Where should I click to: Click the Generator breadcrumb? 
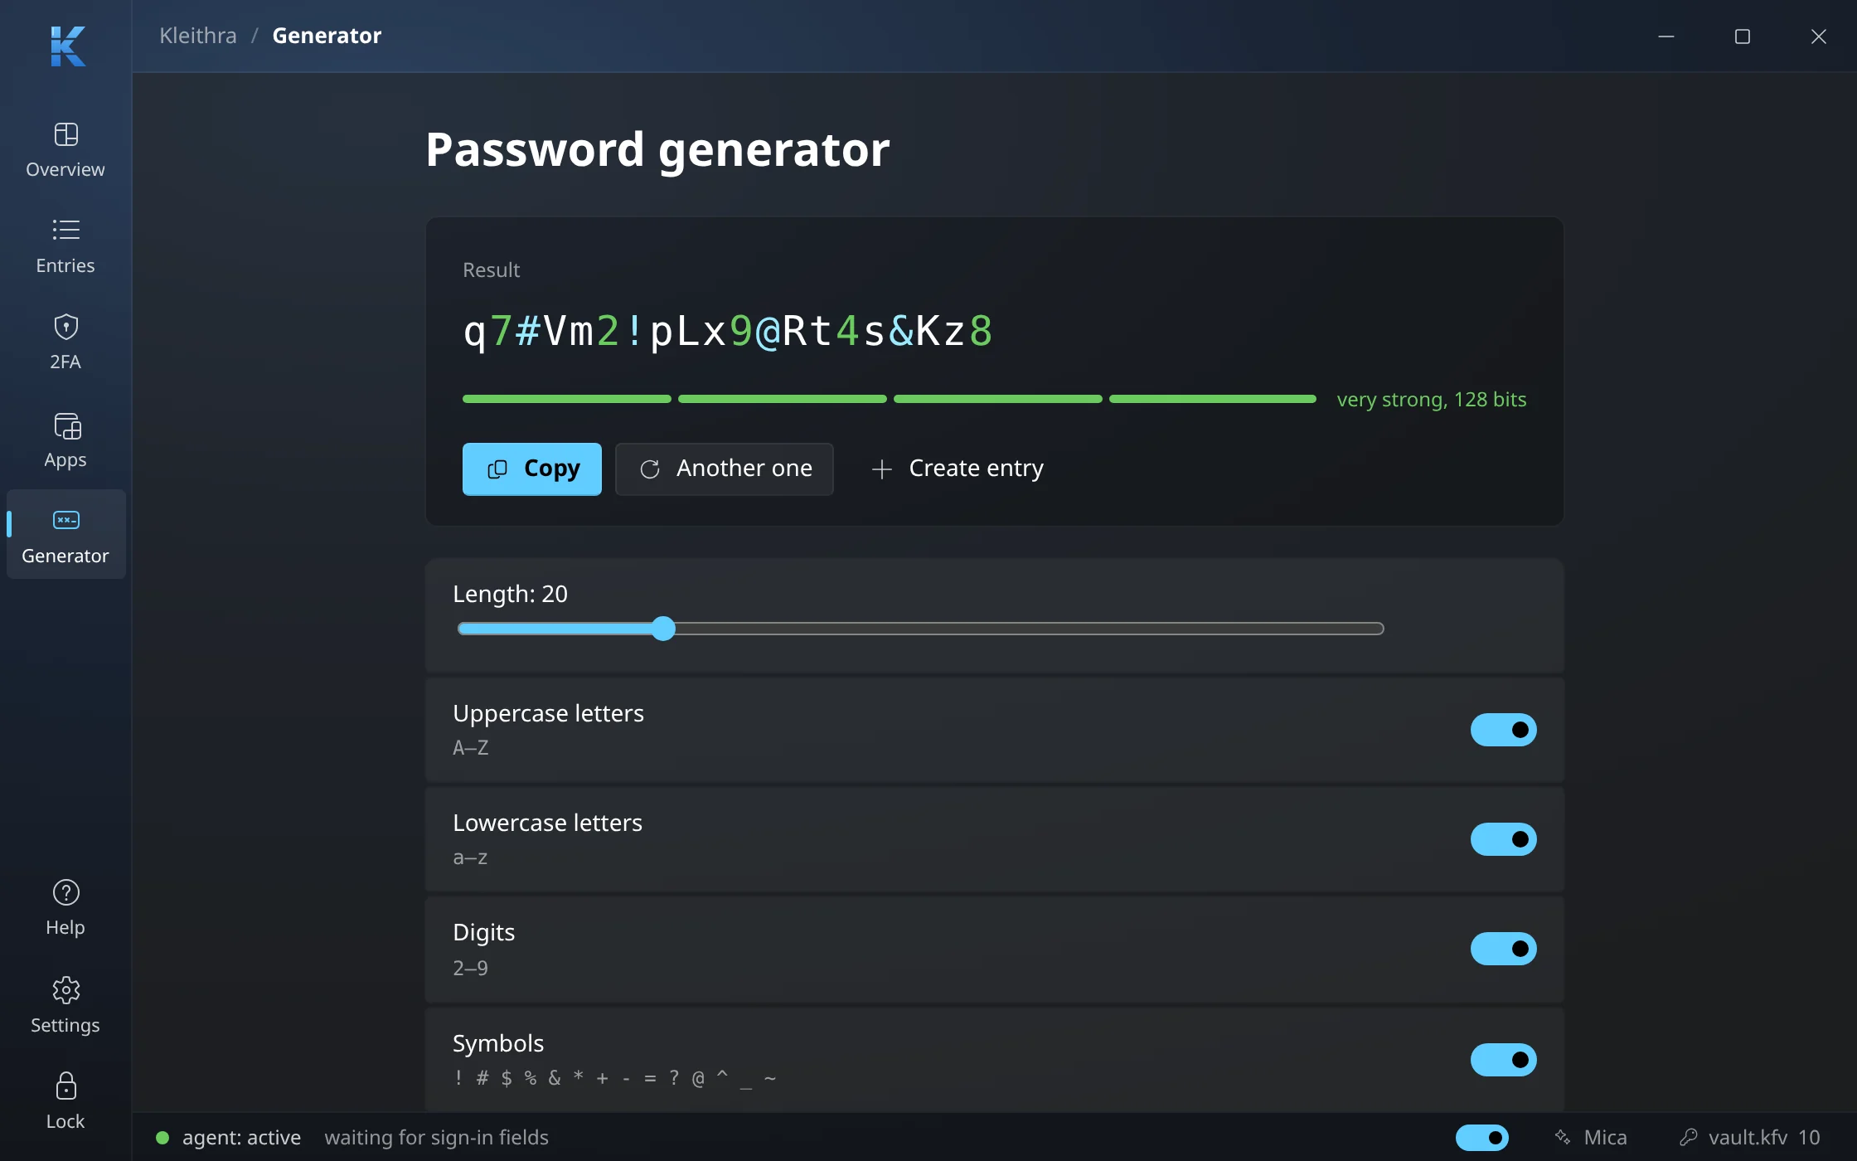point(327,36)
